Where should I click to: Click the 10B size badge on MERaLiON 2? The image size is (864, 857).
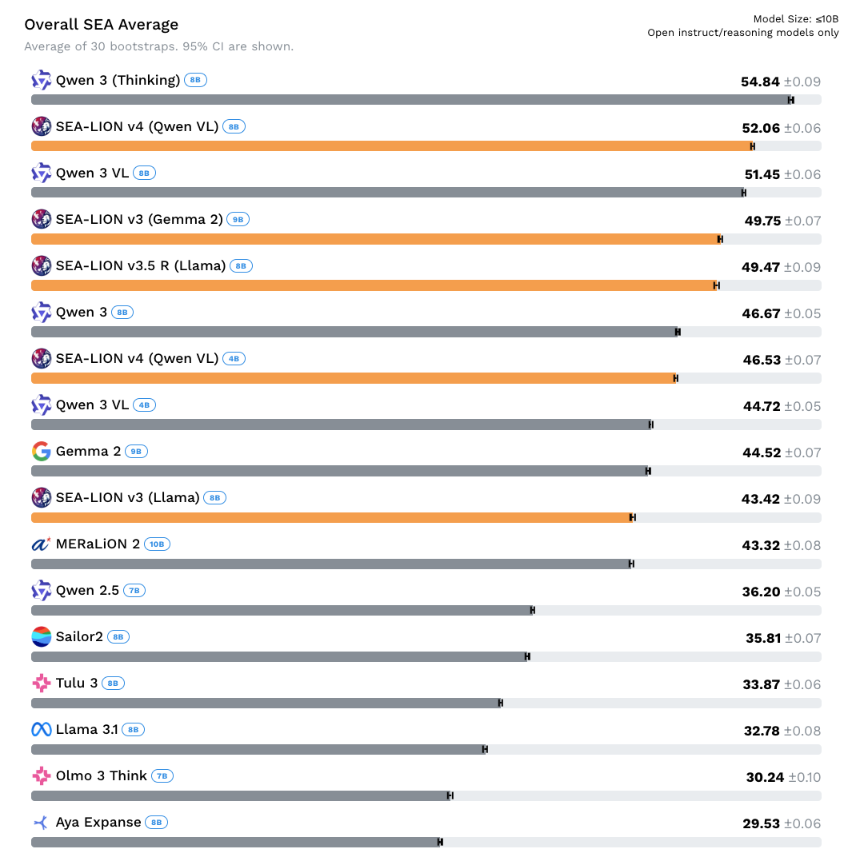[157, 544]
